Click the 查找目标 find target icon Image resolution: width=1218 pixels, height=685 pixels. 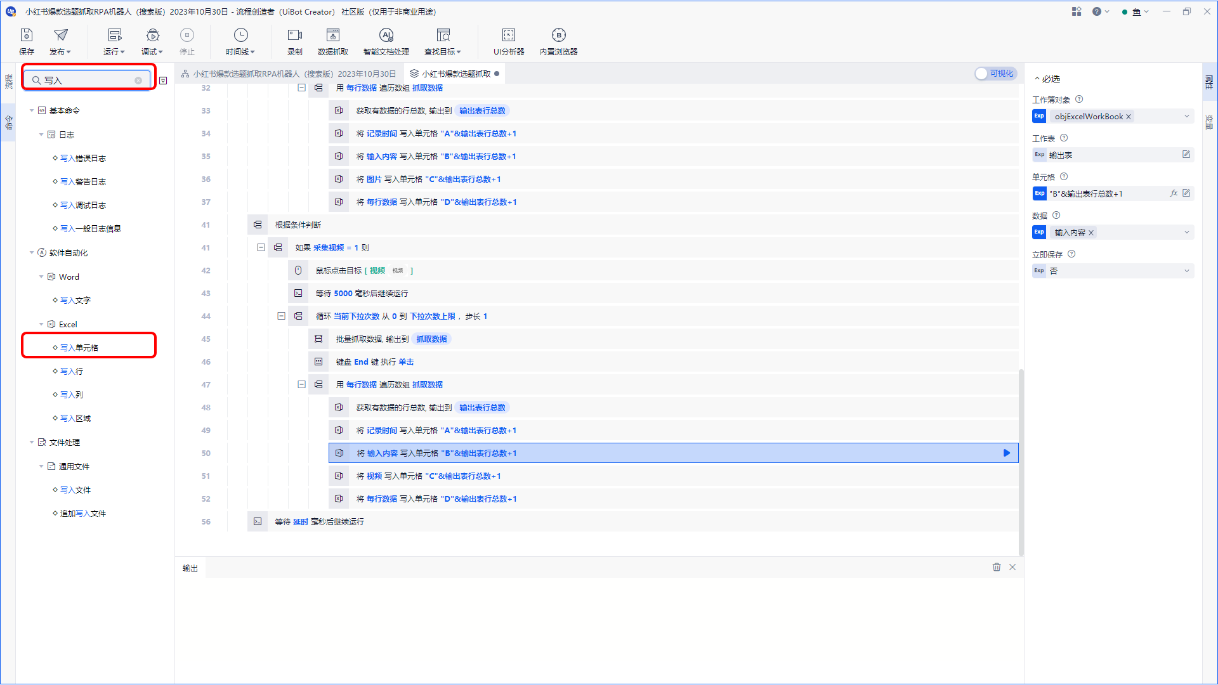pos(443,36)
